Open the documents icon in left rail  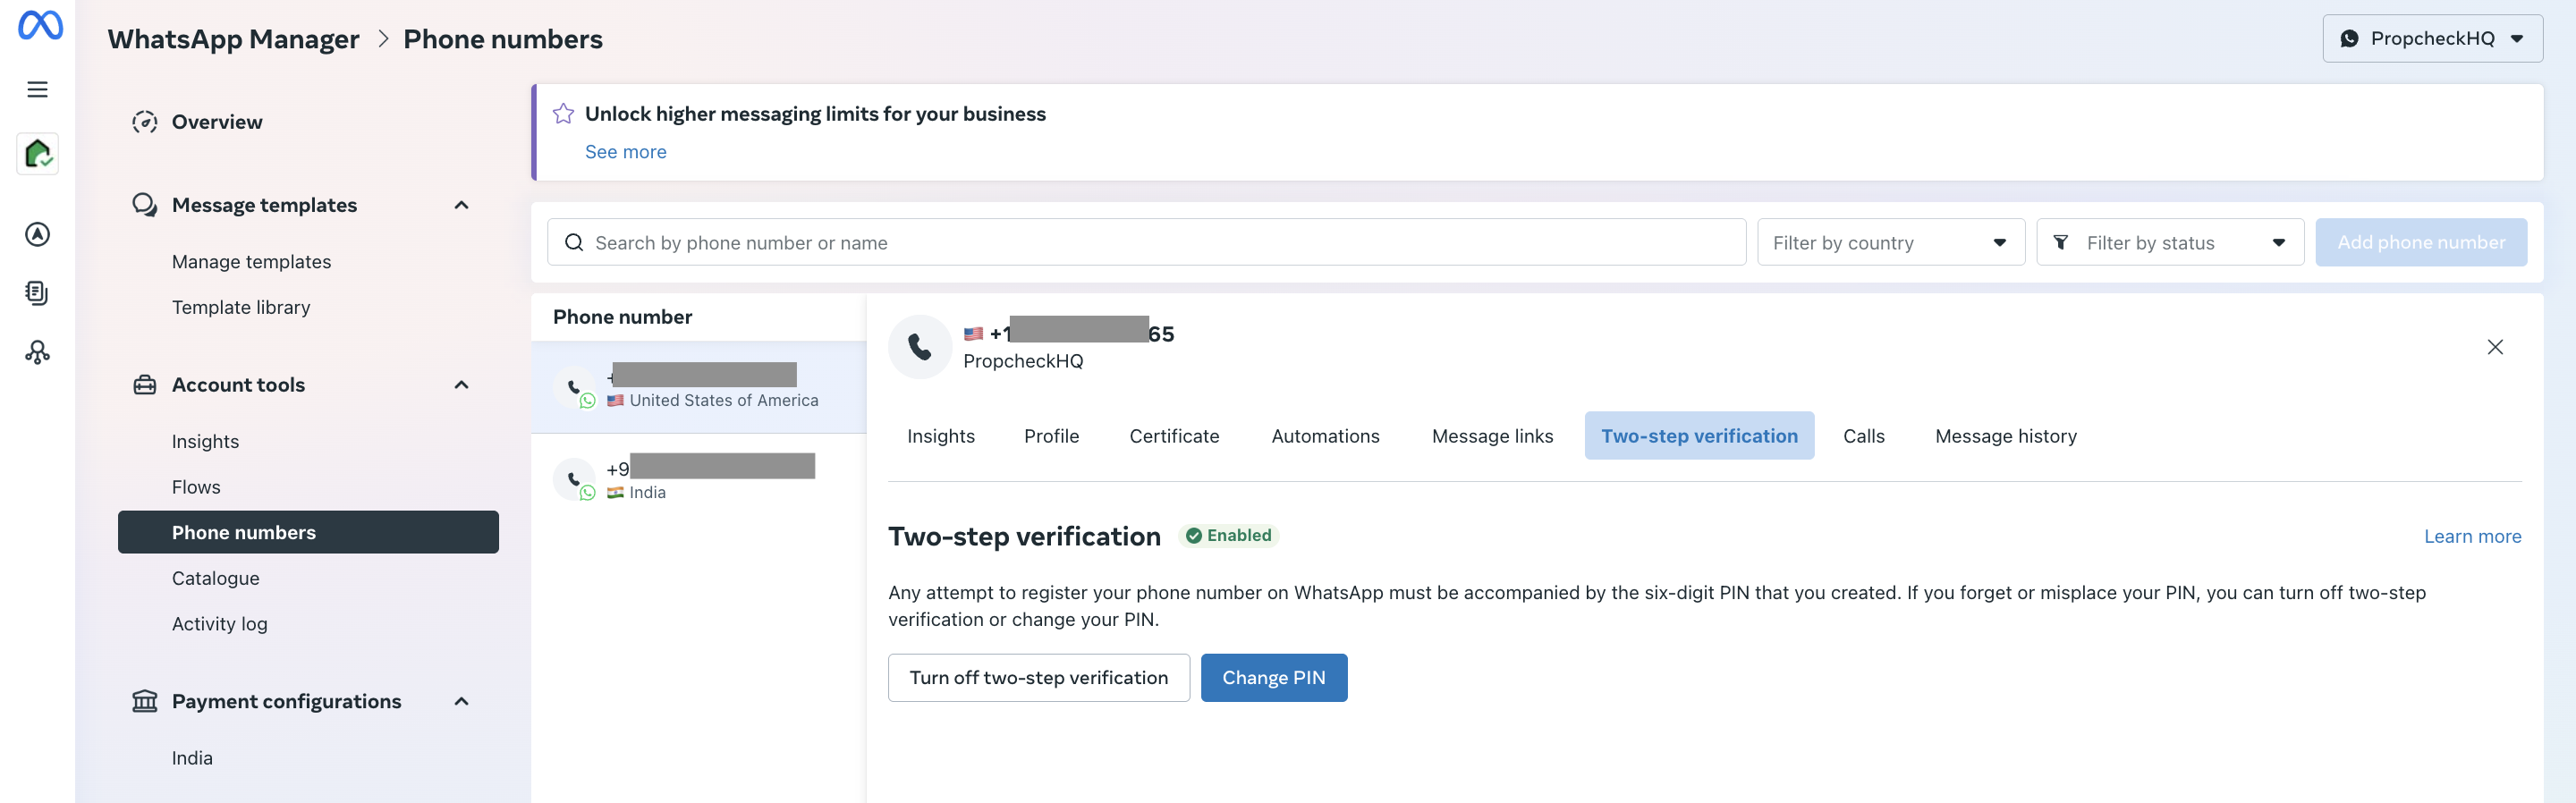tap(37, 293)
